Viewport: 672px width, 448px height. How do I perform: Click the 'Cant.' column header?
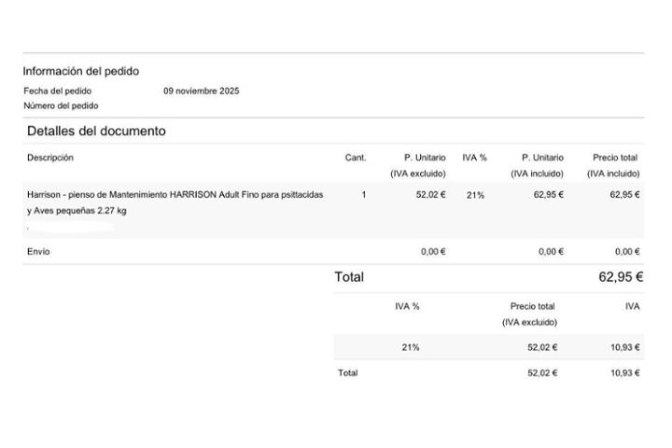point(356,158)
